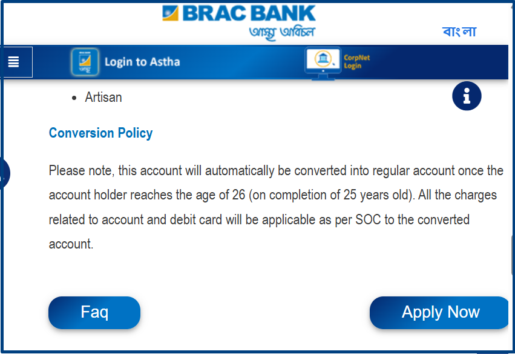The image size is (515, 354).
Task: Select the Artisan list item
Action: [x=103, y=98]
